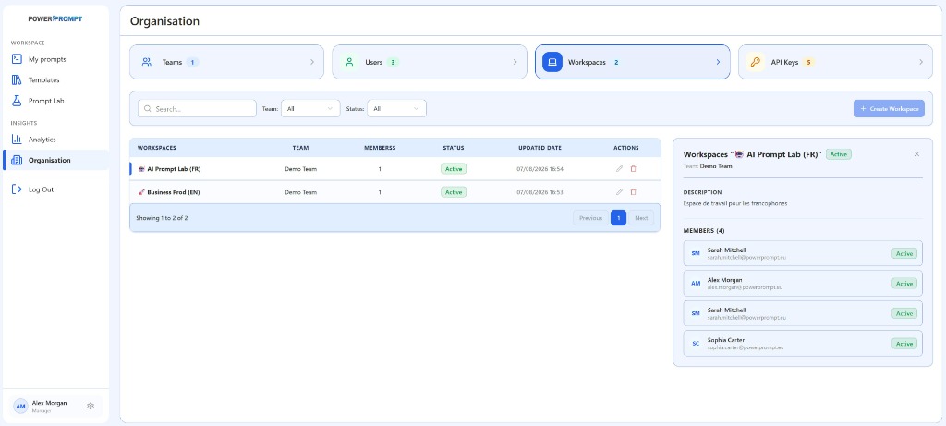Click the Memberss column header
This screenshot has width=946, height=426.
(380, 148)
